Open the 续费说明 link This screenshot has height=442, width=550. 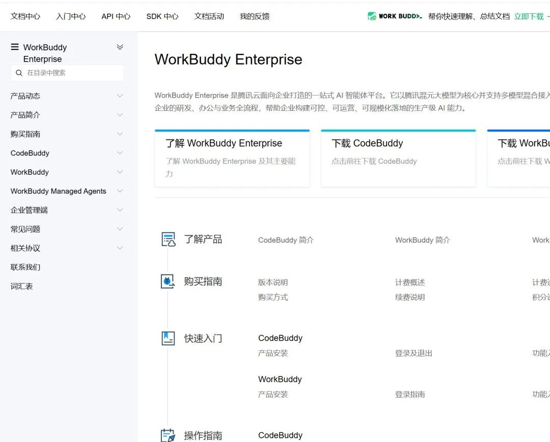pos(410,298)
